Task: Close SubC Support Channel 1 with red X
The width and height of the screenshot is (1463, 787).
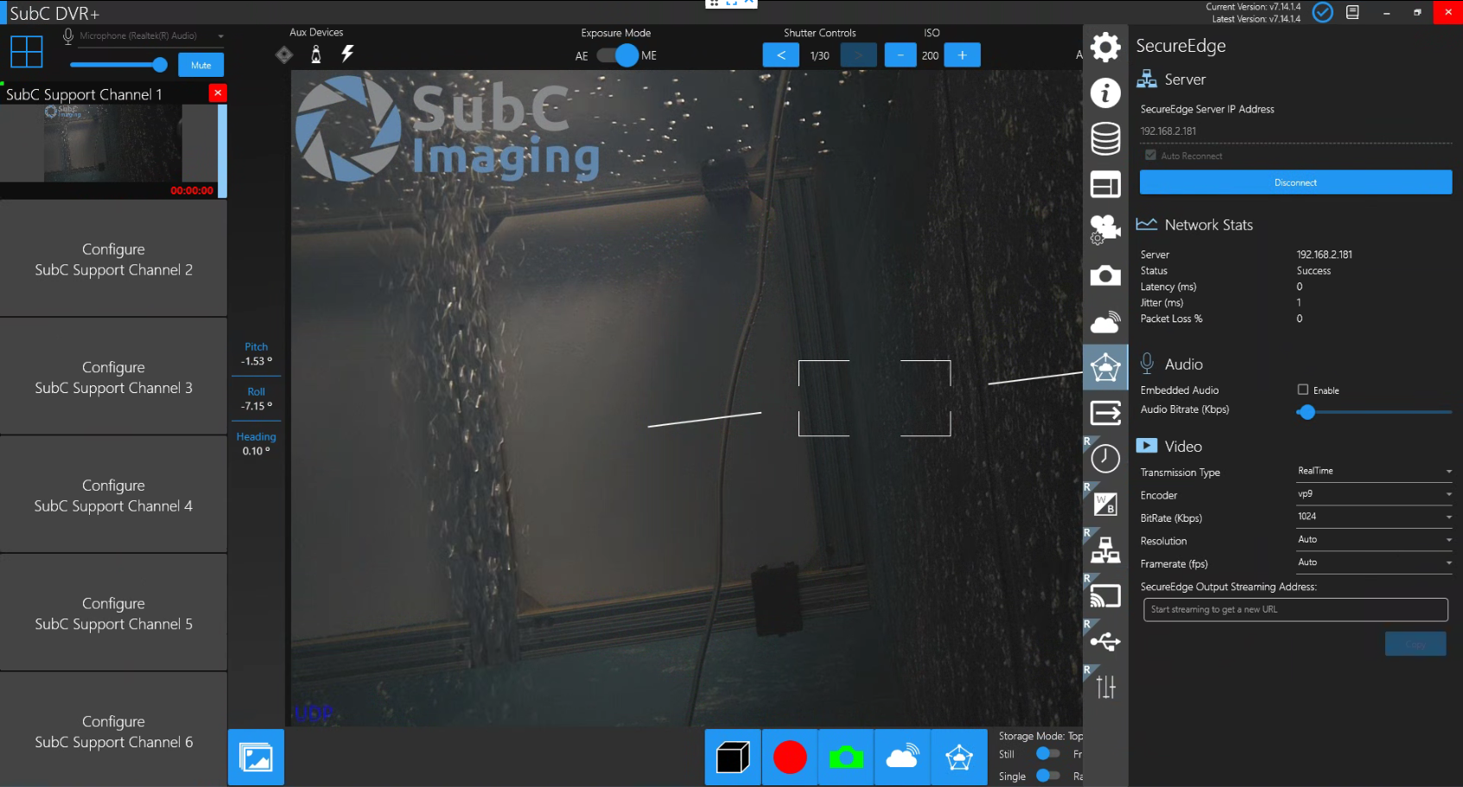Action: pyautogui.click(x=218, y=92)
